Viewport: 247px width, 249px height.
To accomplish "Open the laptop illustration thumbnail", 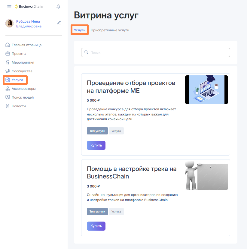I will (206, 90).
